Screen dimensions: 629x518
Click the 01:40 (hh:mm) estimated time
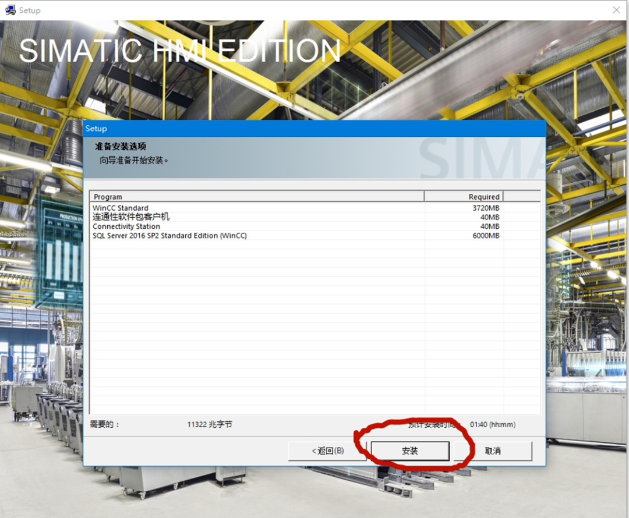(493, 424)
